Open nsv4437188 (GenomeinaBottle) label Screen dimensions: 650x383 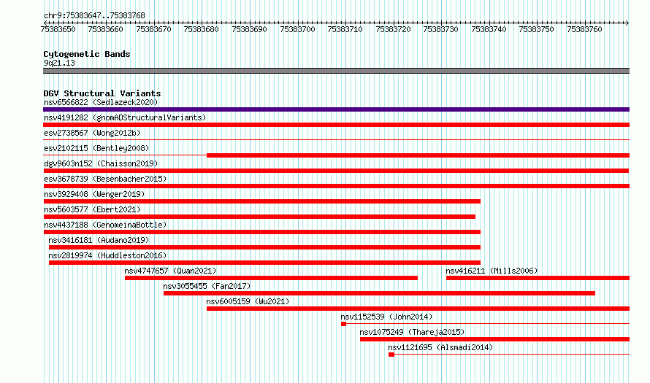[105, 225]
